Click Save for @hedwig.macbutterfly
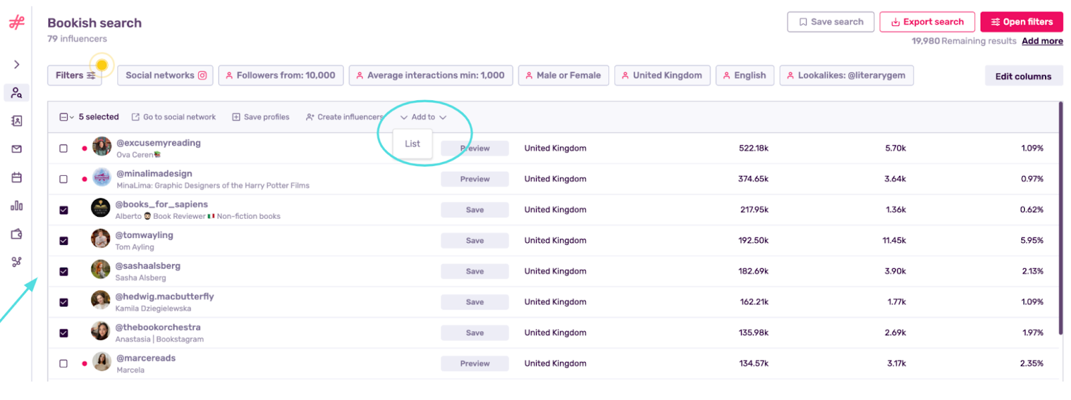 (x=475, y=302)
